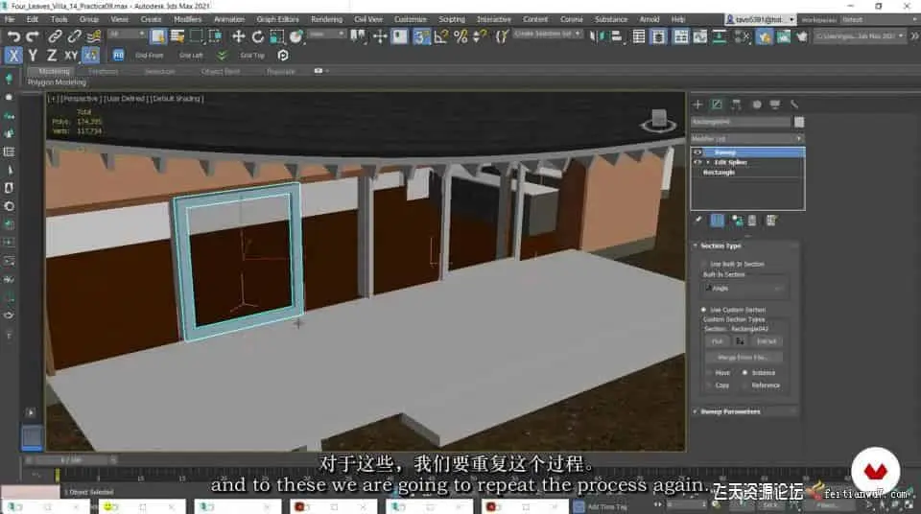Open the Modifier List dropdown
The height and width of the screenshot is (514, 921).
(x=747, y=139)
